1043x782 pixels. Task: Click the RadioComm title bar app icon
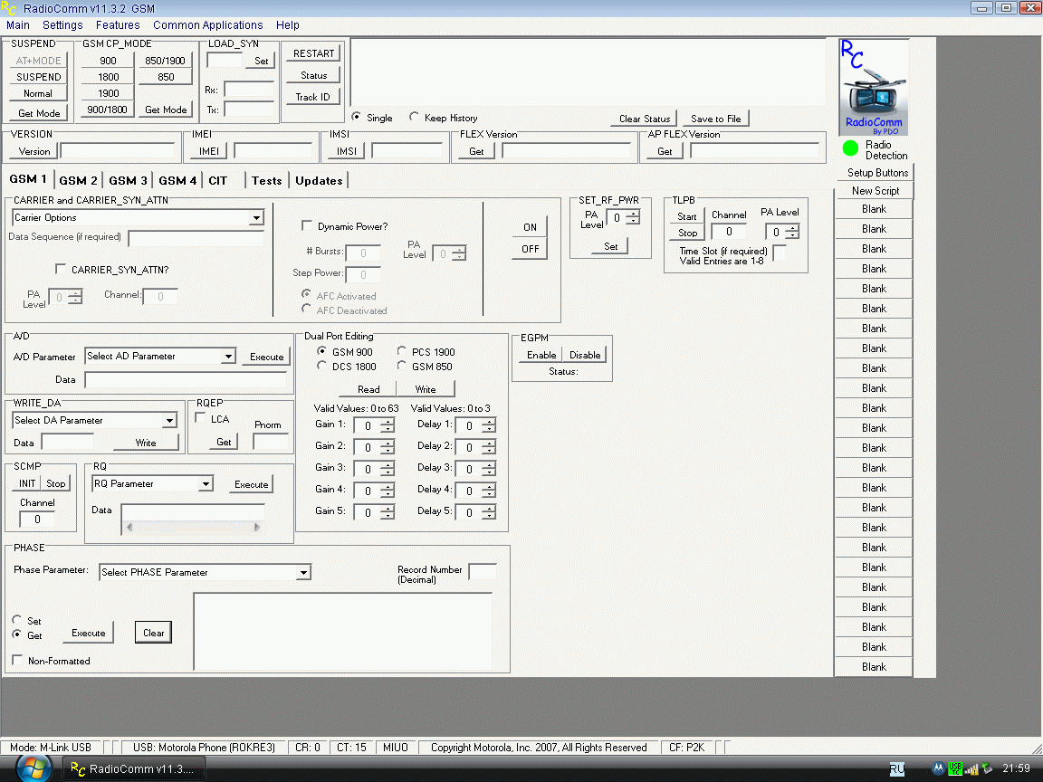pyautogui.click(x=8, y=9)
